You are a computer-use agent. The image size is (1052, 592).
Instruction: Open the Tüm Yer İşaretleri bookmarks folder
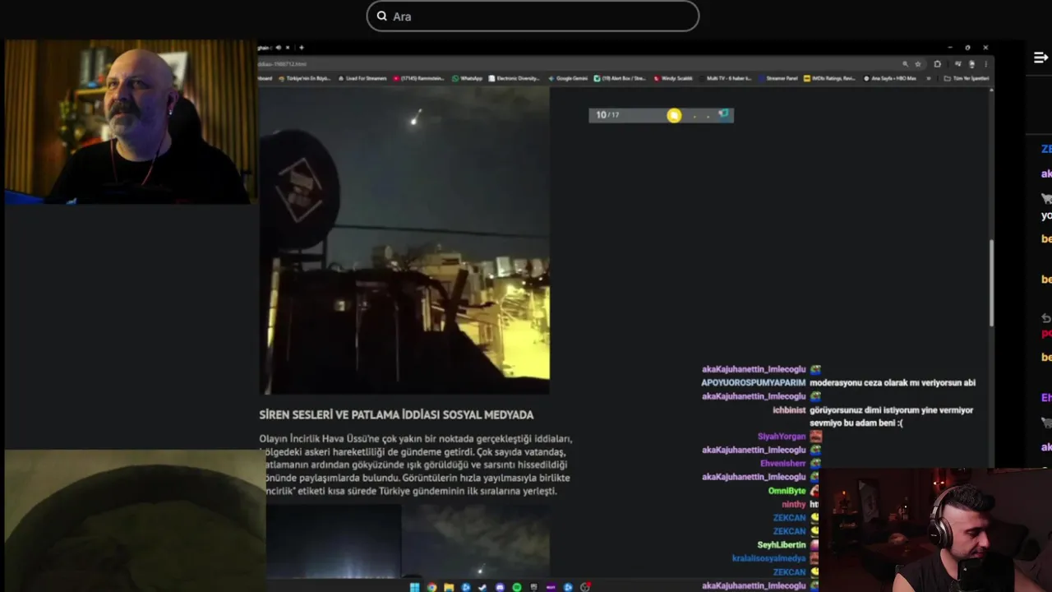[x=967, y=78]
